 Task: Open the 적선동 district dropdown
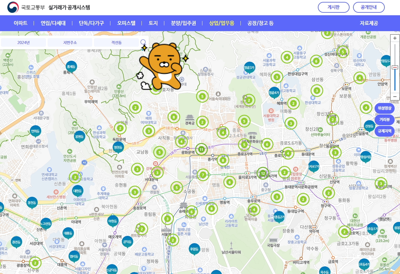(116, 43)
